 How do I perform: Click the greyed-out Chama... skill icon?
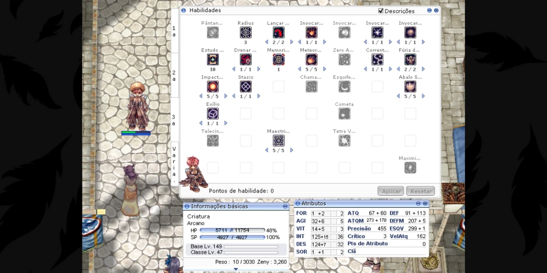coord(311,87)
